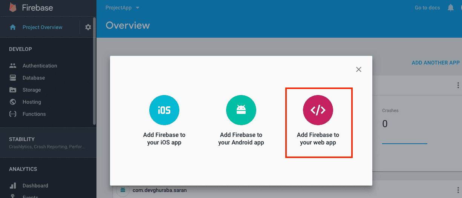Open the Analytics Dashboard item

[35, 186]
